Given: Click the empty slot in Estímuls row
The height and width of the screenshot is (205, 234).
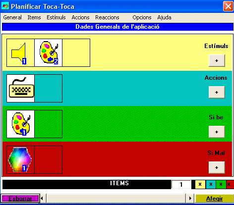Looking at the screenshot, I should 76,53.
